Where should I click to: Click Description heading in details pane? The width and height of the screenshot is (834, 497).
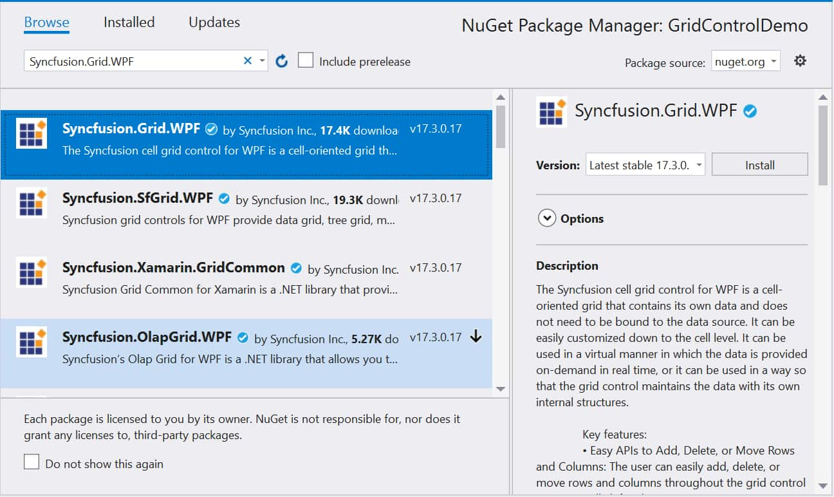pyautogui.click(x=567, y=265)
